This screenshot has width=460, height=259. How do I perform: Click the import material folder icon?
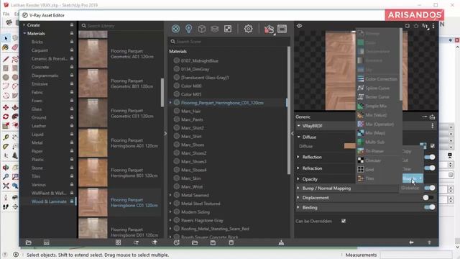(195, 242)
